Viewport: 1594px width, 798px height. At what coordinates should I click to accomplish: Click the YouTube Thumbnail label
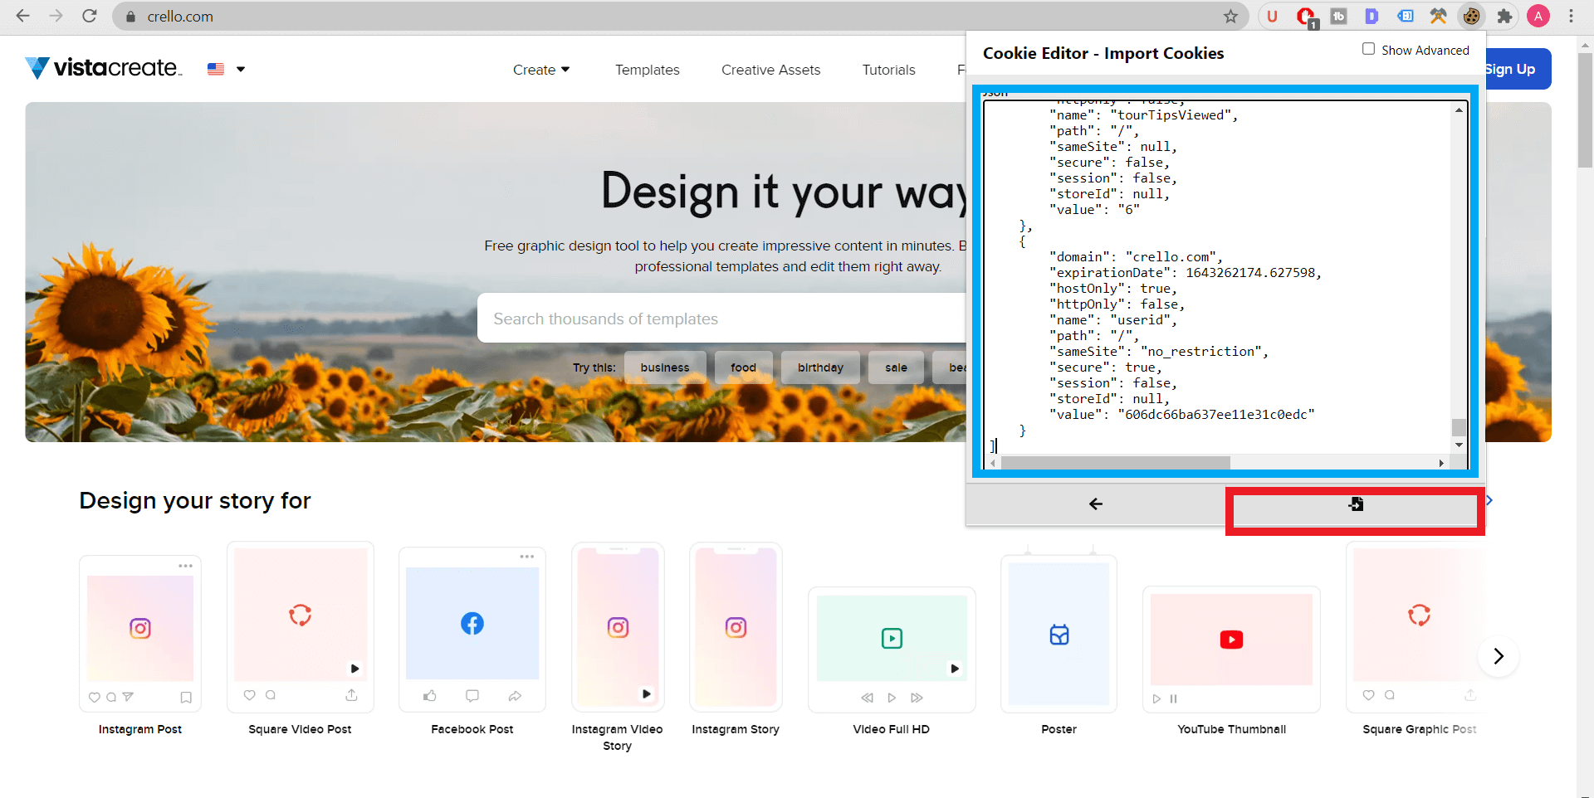point(1231,729)
